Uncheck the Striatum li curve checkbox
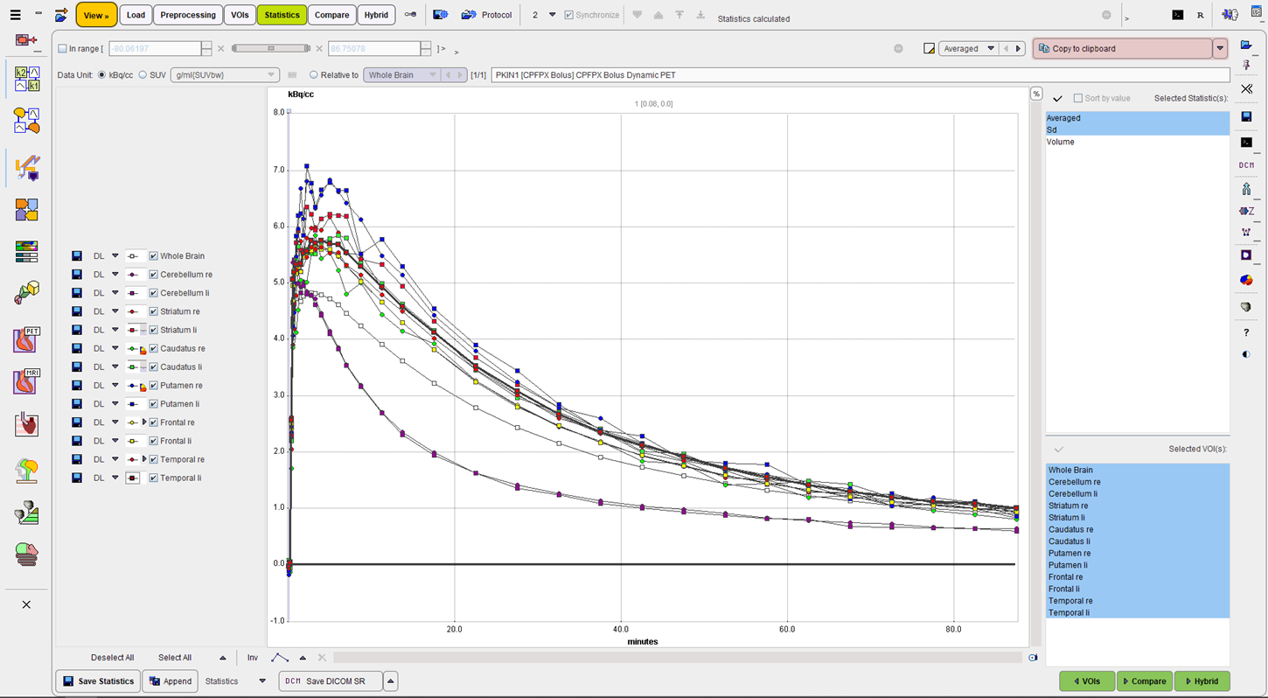Viewport: 1268px width, 698px height. coord(154,330)
